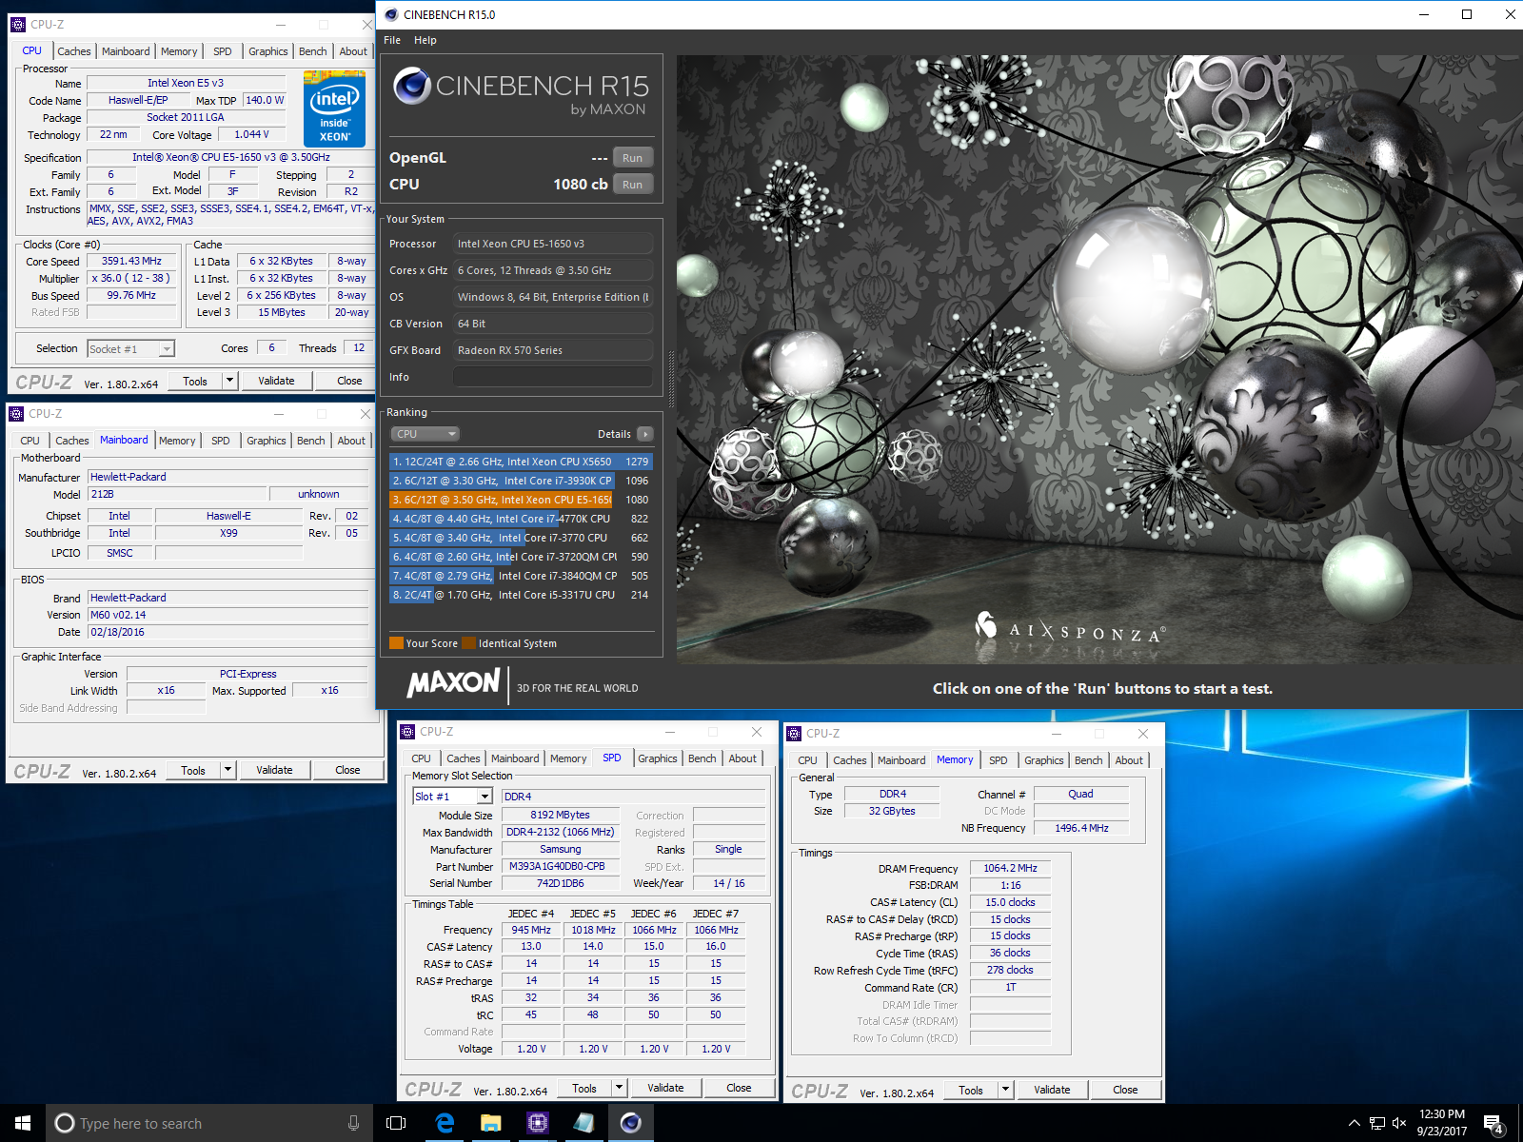The height and width of the screenshot is (1142, 1523).
Task: Click the CPU-Z title icon in Memory window
Action: click(794, 734)
